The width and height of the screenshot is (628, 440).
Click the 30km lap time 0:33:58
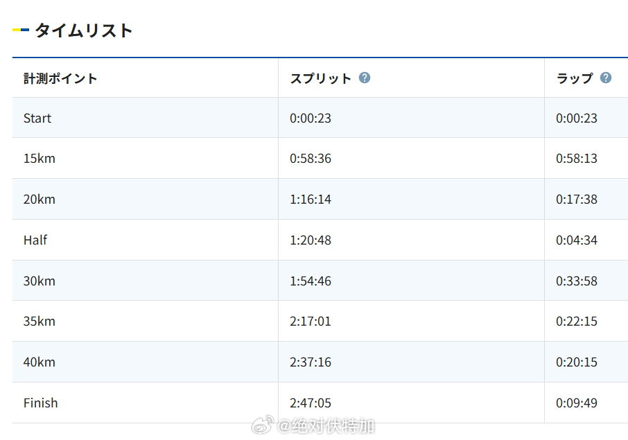coord(576,281)
